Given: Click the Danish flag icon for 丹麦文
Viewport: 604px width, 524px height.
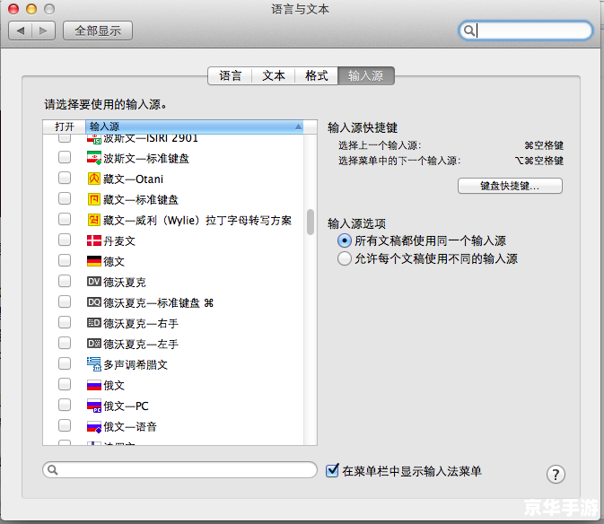Looking at the screenshot, I should [x=94, y=241].
